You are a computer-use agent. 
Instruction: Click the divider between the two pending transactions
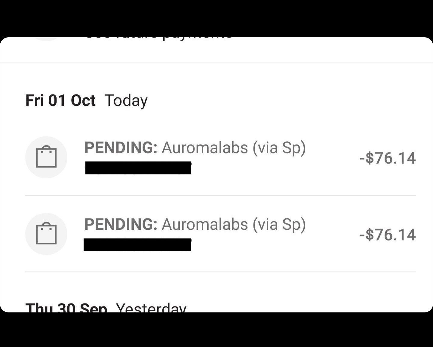tap(220, 195)
